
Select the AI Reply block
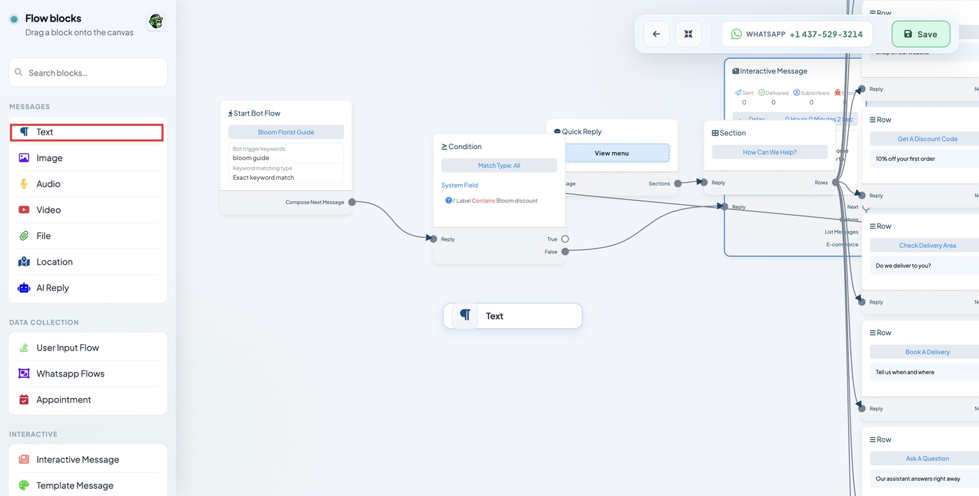[x=87, y=288]
